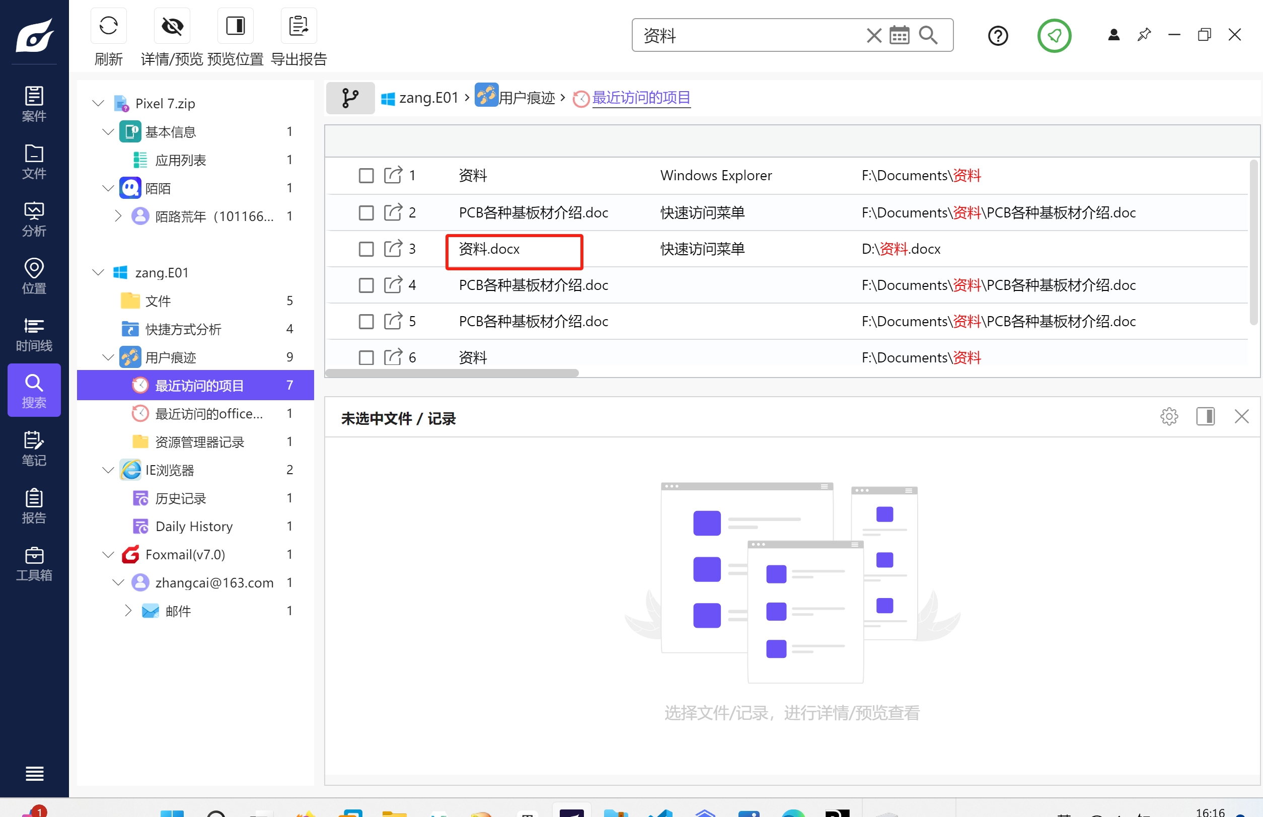Click the jump-to icon in row 3
The height and width of the screenshot is (817, 1263).
393,248
